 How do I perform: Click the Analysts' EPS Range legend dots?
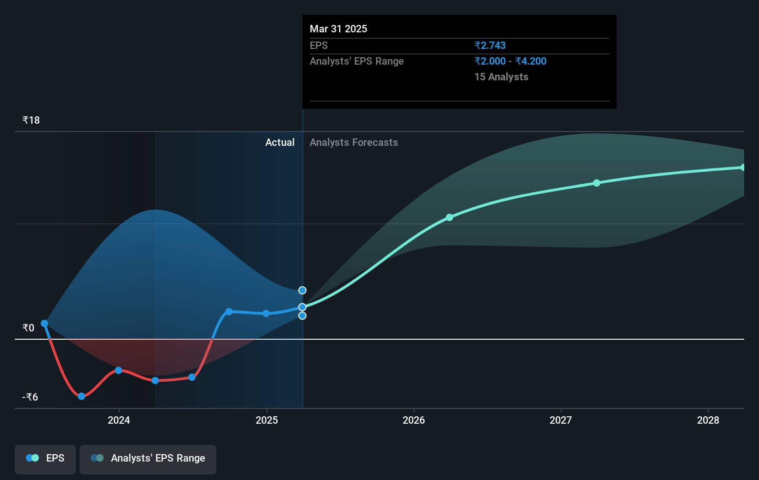pyautogui.click(x=97, y=458)
